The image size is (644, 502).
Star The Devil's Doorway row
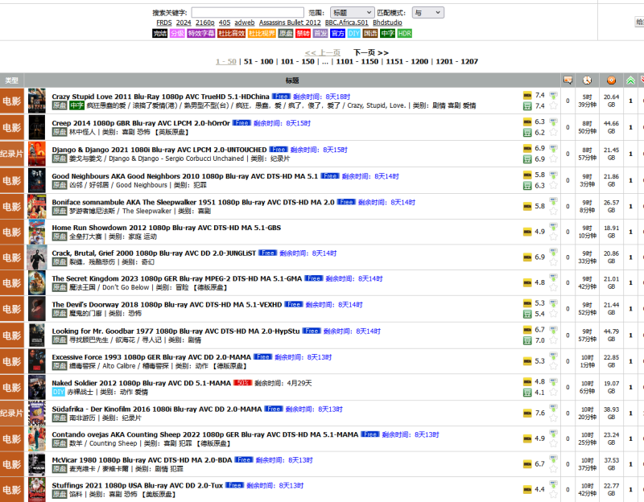click(x=554, y=314)
